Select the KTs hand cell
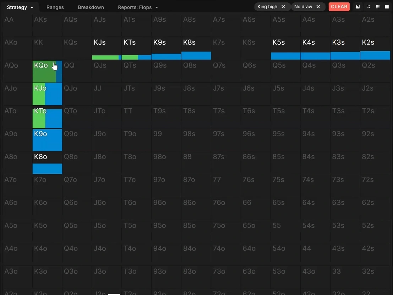 coord(137,48)
